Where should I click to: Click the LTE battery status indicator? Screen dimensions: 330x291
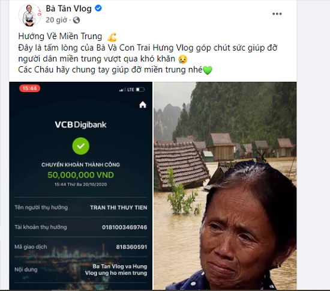[132, 90]
